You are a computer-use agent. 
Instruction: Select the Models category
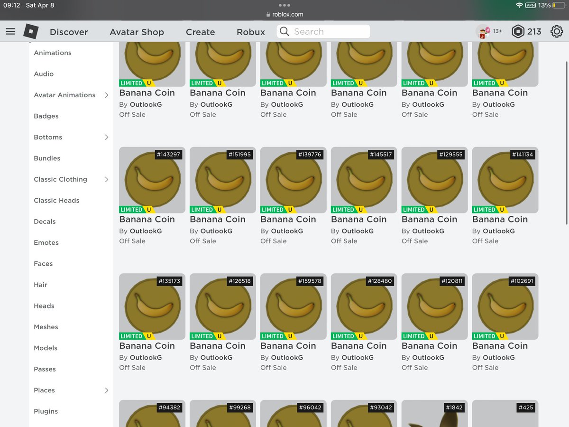[x=46, y=348]
